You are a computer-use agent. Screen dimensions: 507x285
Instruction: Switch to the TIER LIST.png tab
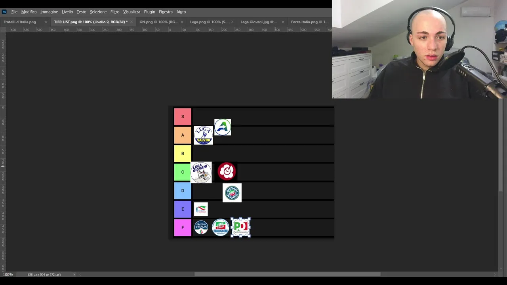pos(91,22)
